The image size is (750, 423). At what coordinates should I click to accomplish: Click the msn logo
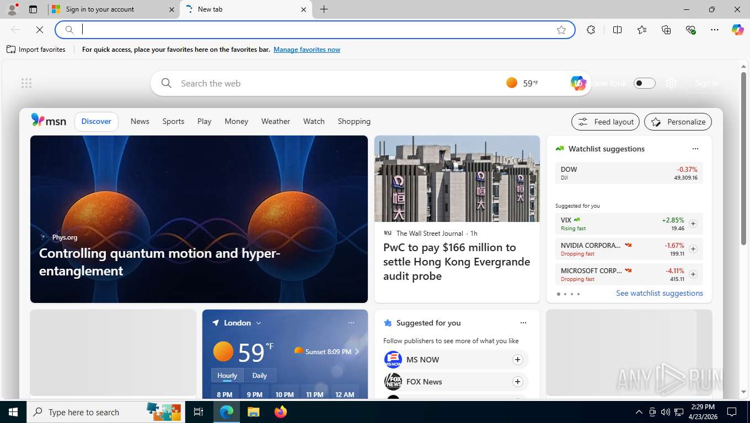(49, 121)
